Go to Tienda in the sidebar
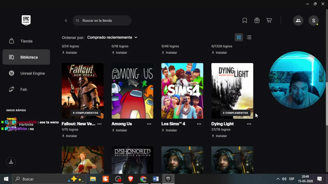 pos(26,41)
